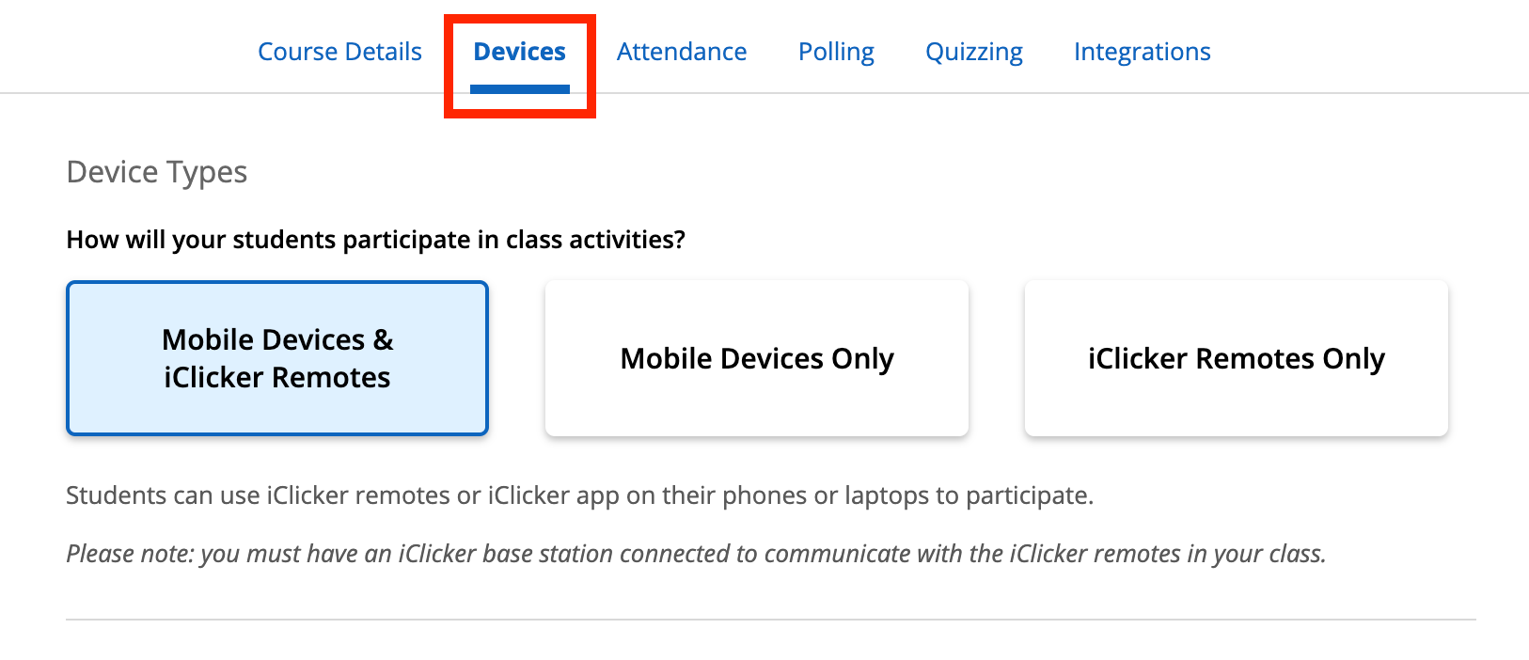Image resolution: width=1529 pixels, height=660 pixels.
Task: Open the Integrations tab
Action: coord(1142,52)
